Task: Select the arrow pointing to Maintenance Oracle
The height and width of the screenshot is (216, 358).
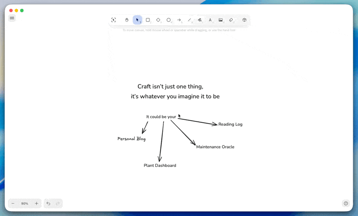Action: 183,133
